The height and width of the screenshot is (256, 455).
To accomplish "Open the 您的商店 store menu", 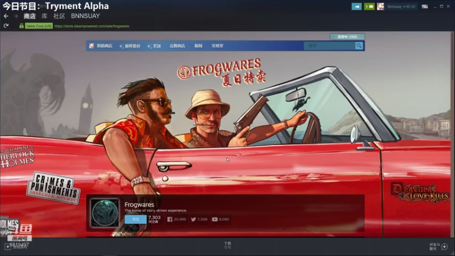I will point(104,46).
